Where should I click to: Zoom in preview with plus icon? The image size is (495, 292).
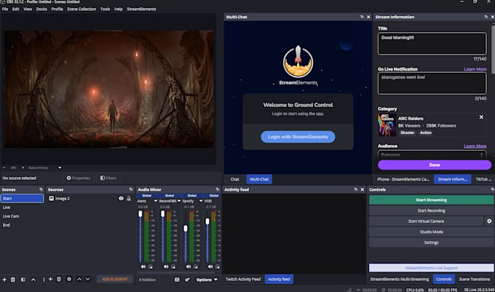pos(23,167)
